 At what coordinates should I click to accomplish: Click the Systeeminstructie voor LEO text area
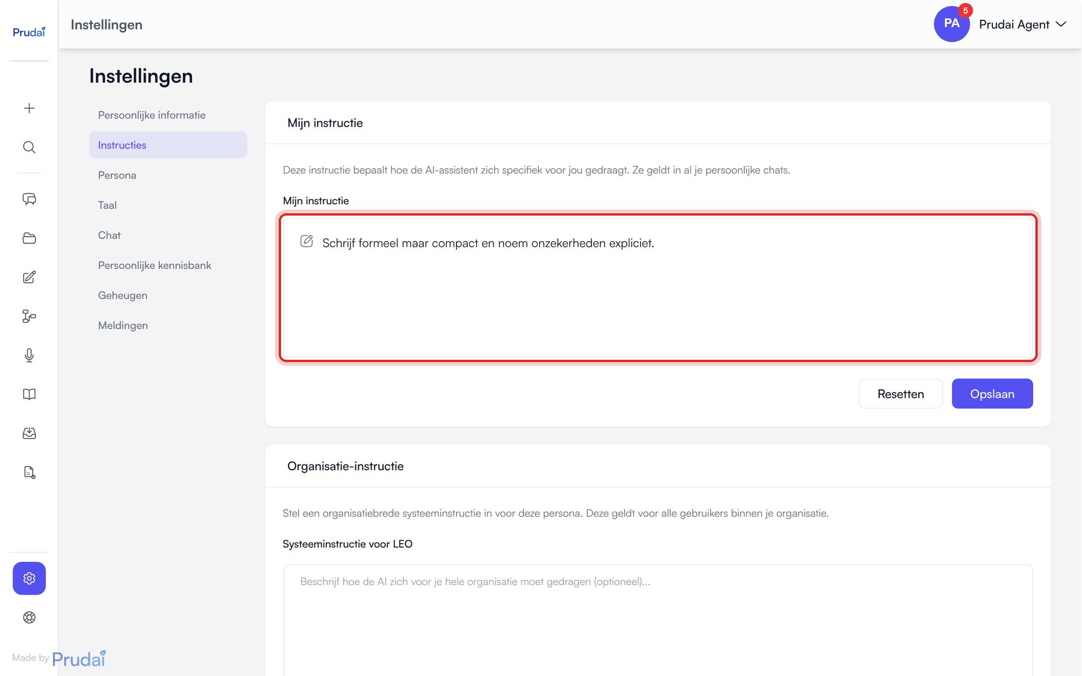658,620
